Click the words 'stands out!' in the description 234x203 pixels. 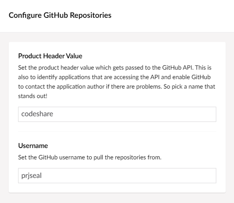tap(33, 97)
